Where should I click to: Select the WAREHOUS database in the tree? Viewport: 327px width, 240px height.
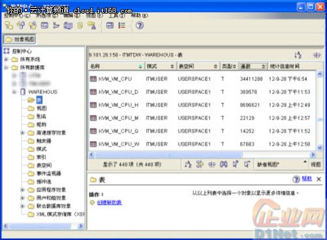(43, 92)
